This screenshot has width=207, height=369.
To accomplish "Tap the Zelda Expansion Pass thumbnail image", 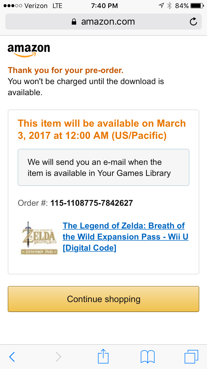I will point(39,238).
